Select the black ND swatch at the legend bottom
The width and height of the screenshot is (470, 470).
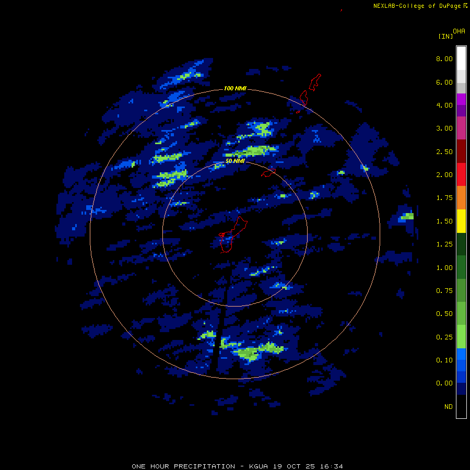click(461, 406)
